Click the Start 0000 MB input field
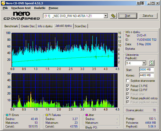The height and width of the screenshot is (131, 161). (147, 69)
